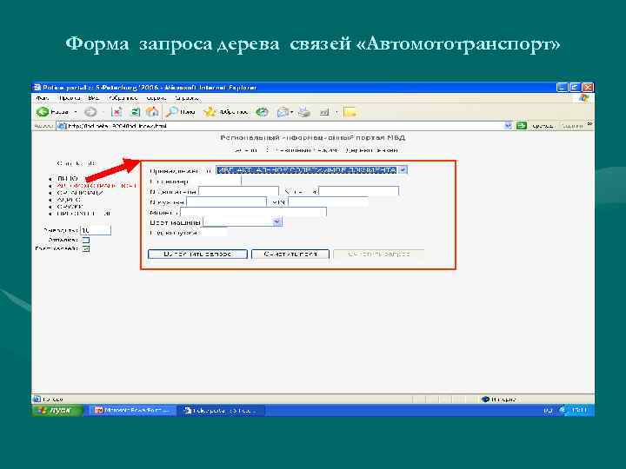The image size is (626, 469).
Task: Switch to Microsoft PowerPoint taskbar button
Action: 132,410
